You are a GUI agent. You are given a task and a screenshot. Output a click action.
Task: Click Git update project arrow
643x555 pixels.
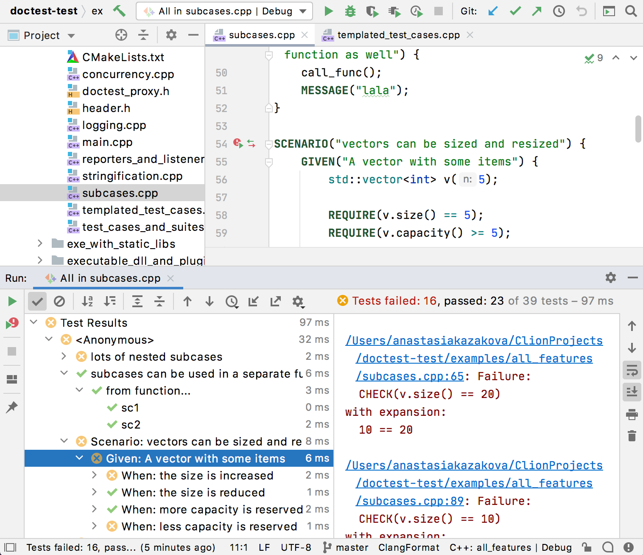[x=493, y=11]
